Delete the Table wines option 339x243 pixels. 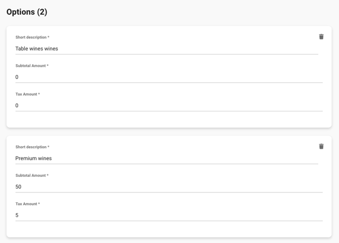(321, 37)
